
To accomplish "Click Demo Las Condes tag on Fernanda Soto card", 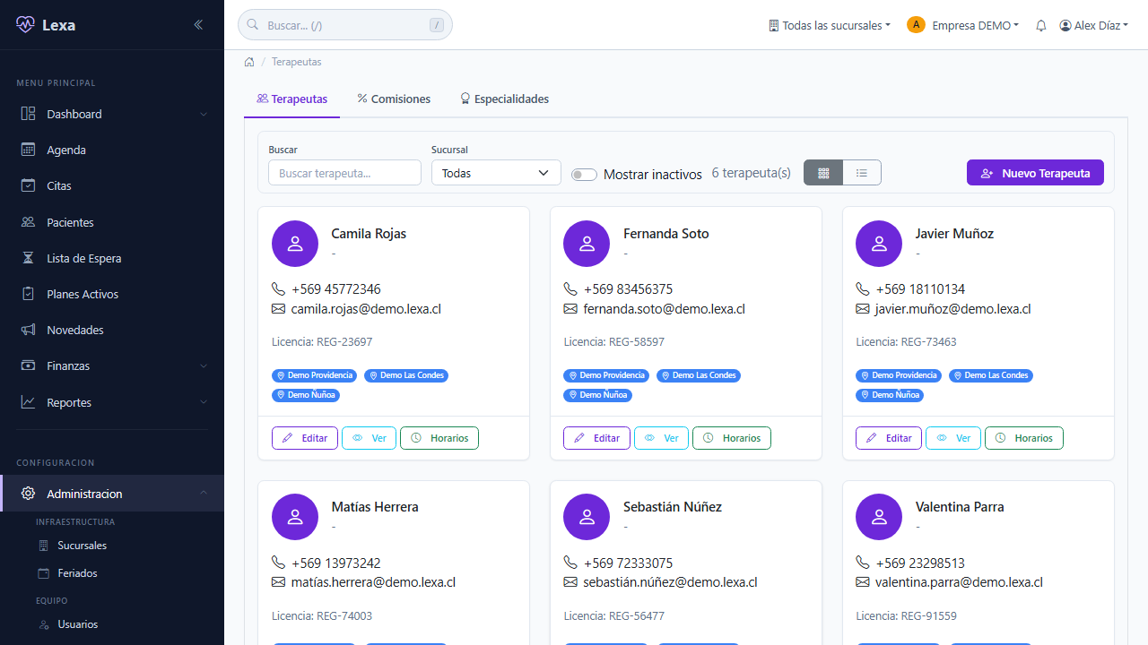I will pos(699,375).
